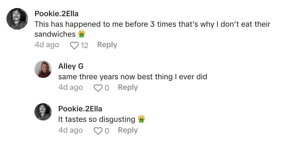
Task: Select the "It tastes so disgusting" text
Action: (96, 119)
